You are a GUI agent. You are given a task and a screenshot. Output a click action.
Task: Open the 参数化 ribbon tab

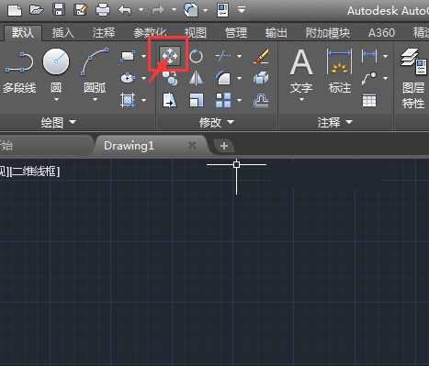coord(150,33)
